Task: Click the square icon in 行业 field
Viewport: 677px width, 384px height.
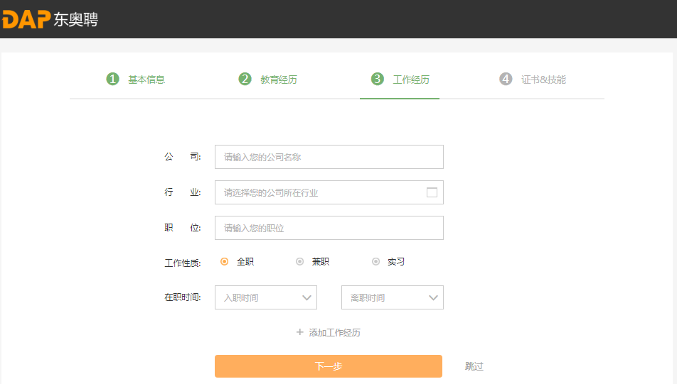Action: (432, 192)
